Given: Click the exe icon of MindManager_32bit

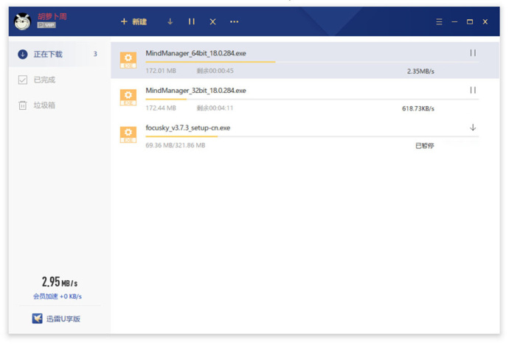Looking at the screenshot, I should click(128, 97).
